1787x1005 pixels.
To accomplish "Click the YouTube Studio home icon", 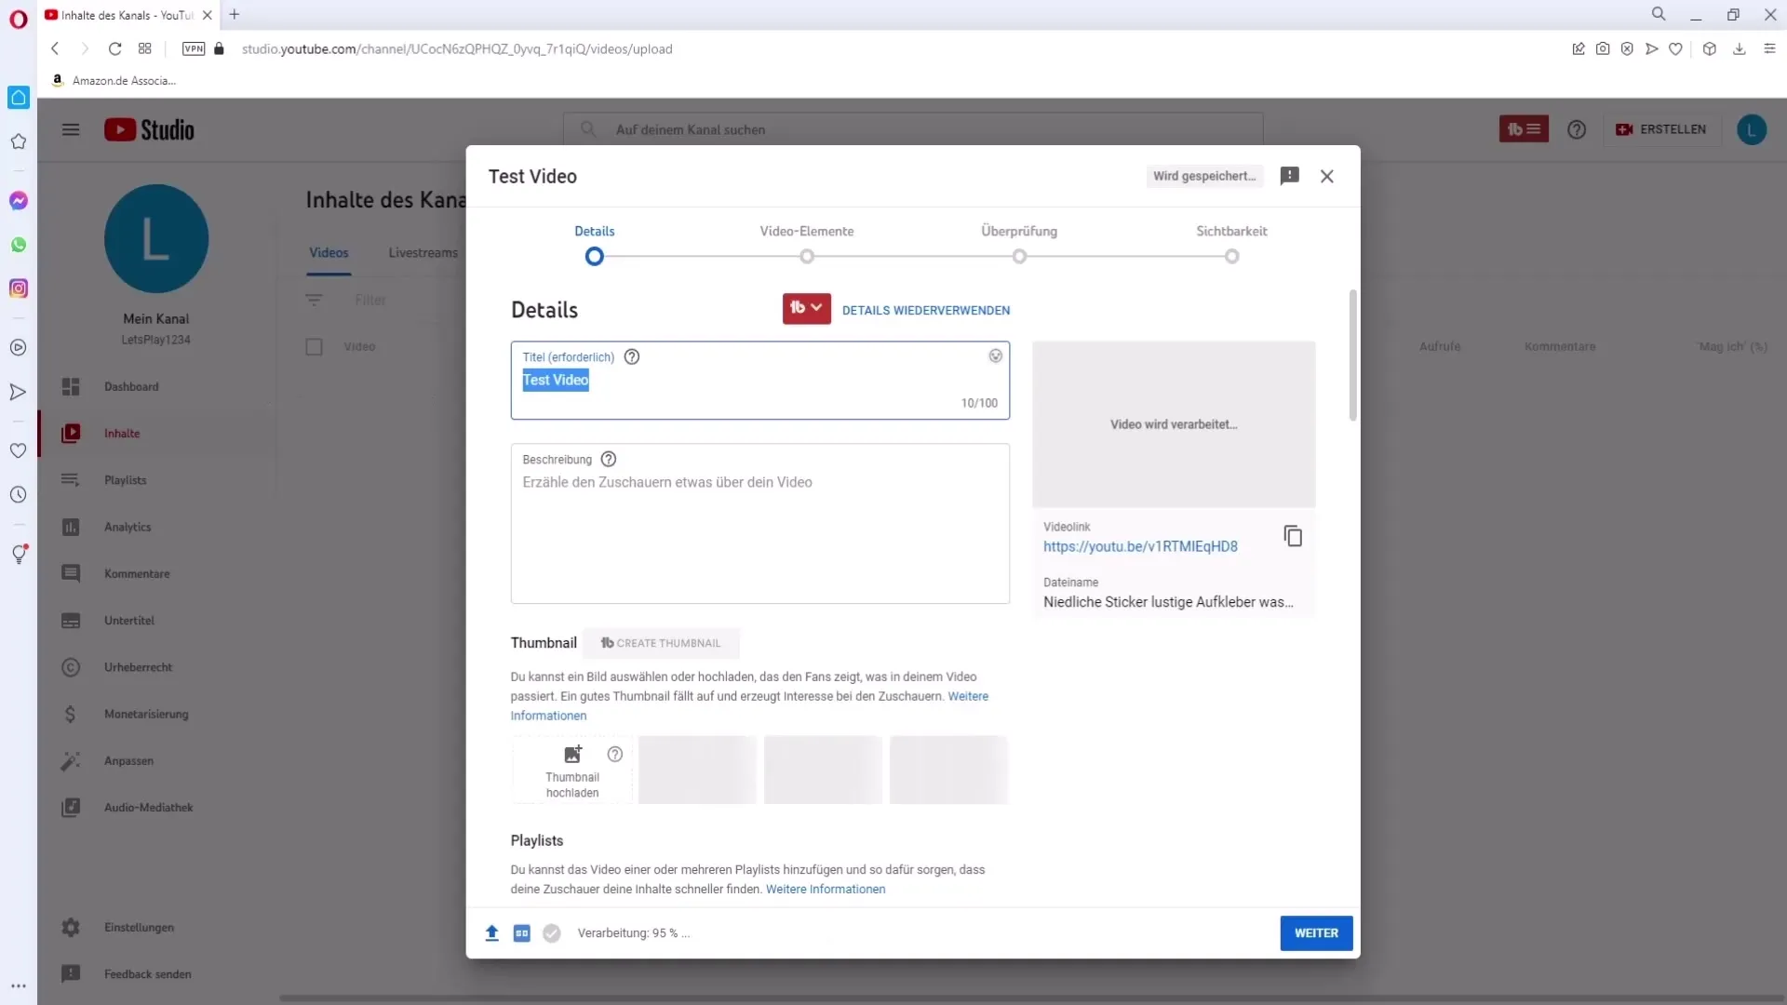I will [149, 128].
